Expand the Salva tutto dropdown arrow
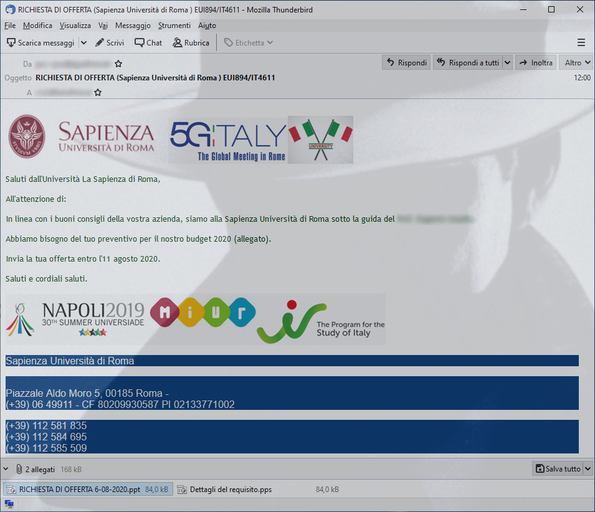595x512 pixels. click(x=588, y=469)
